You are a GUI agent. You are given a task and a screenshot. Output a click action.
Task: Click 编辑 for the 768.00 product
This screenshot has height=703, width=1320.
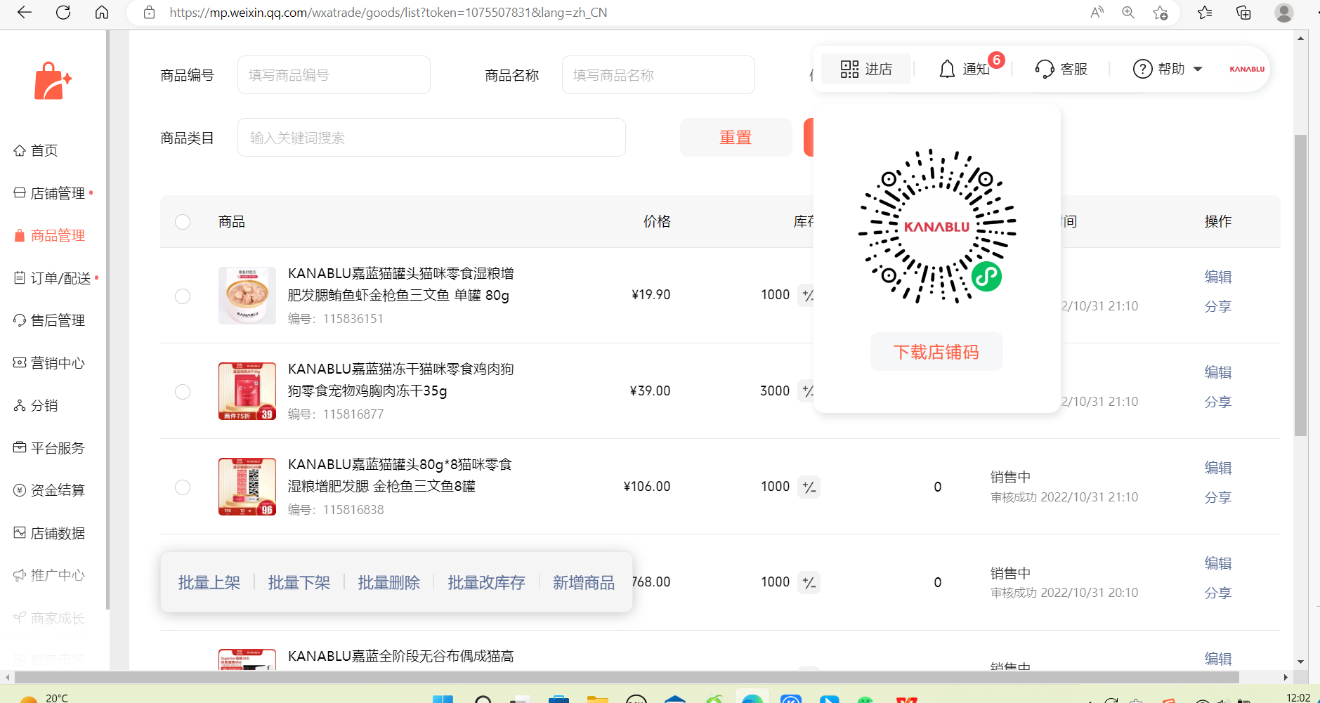click(1218, 563)
